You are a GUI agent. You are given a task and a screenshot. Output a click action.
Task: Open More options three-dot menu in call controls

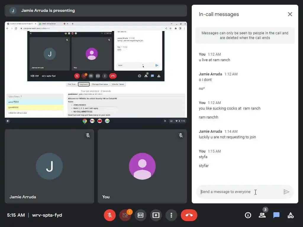pos(171,215)
